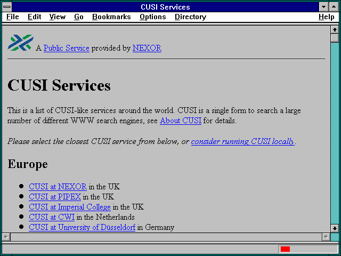This screenshot has width=341, height=256.
Task: Open CUSI at Imperial College link
Action: click(70, 207)
